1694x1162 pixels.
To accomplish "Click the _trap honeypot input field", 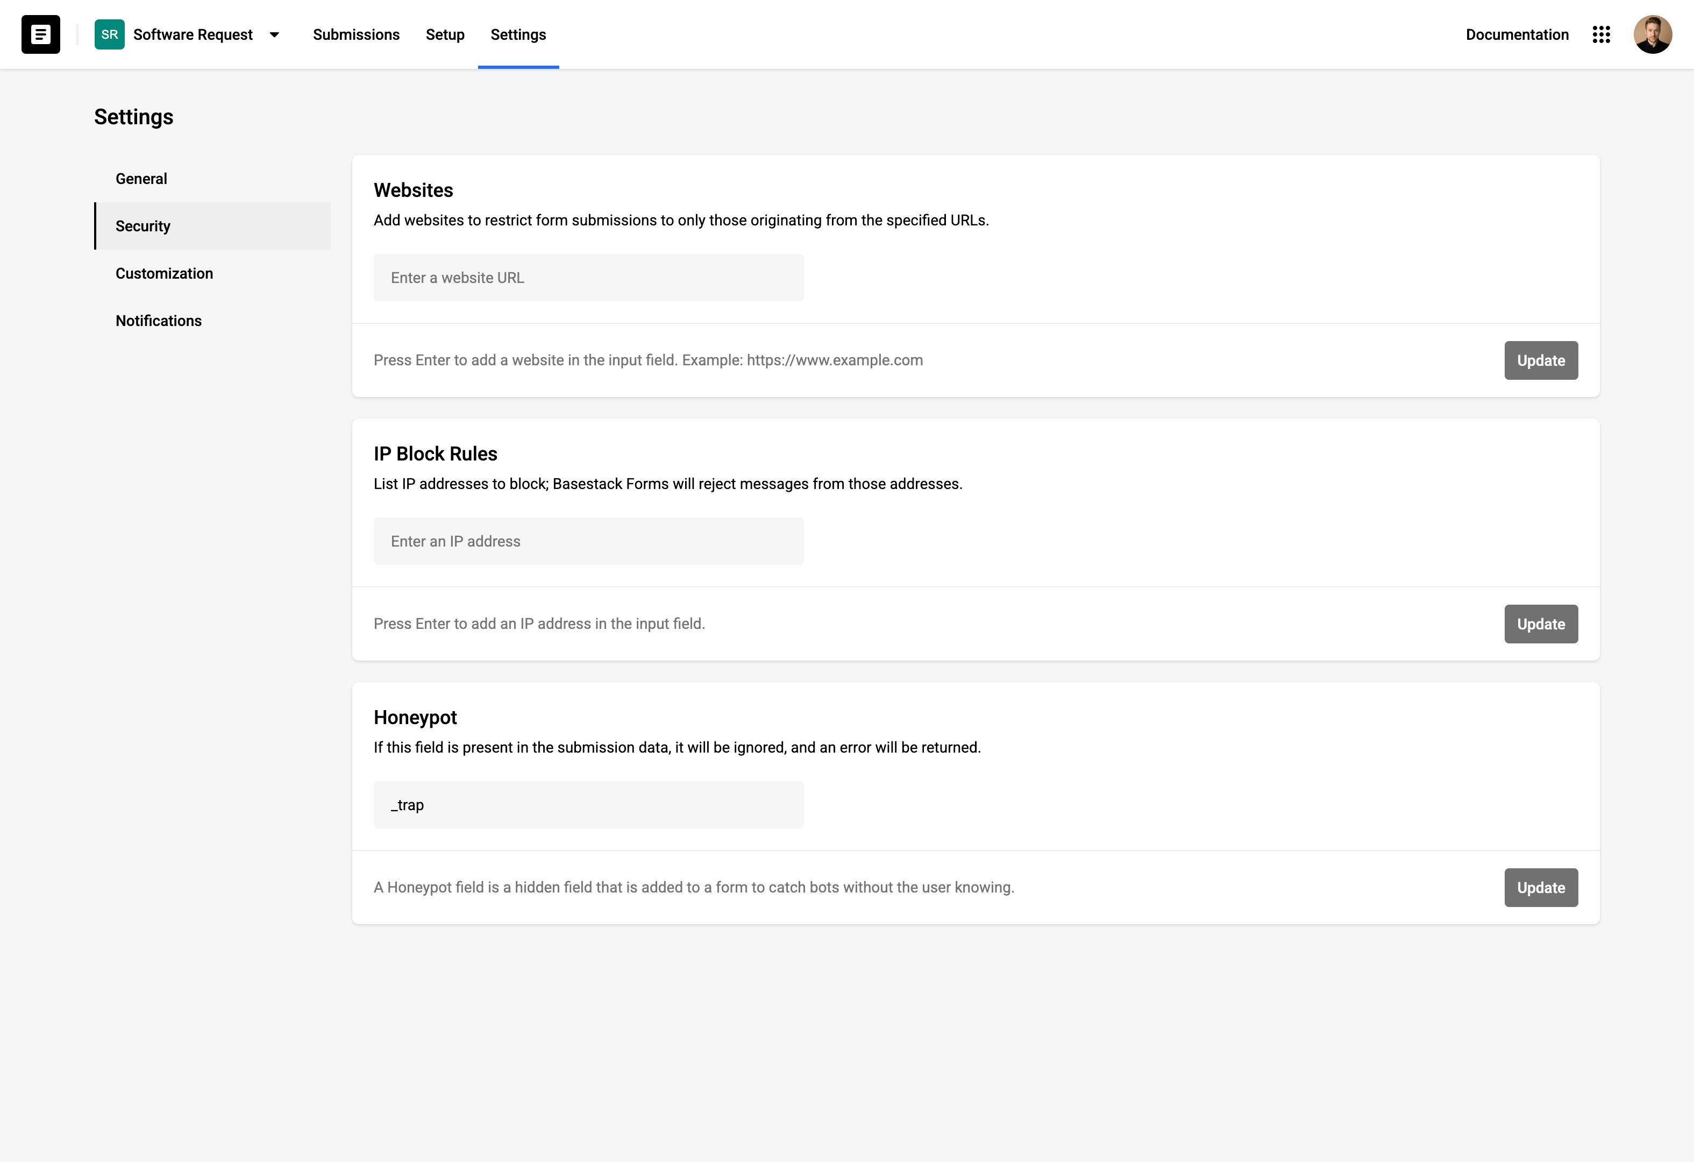I will pos(587,804).
